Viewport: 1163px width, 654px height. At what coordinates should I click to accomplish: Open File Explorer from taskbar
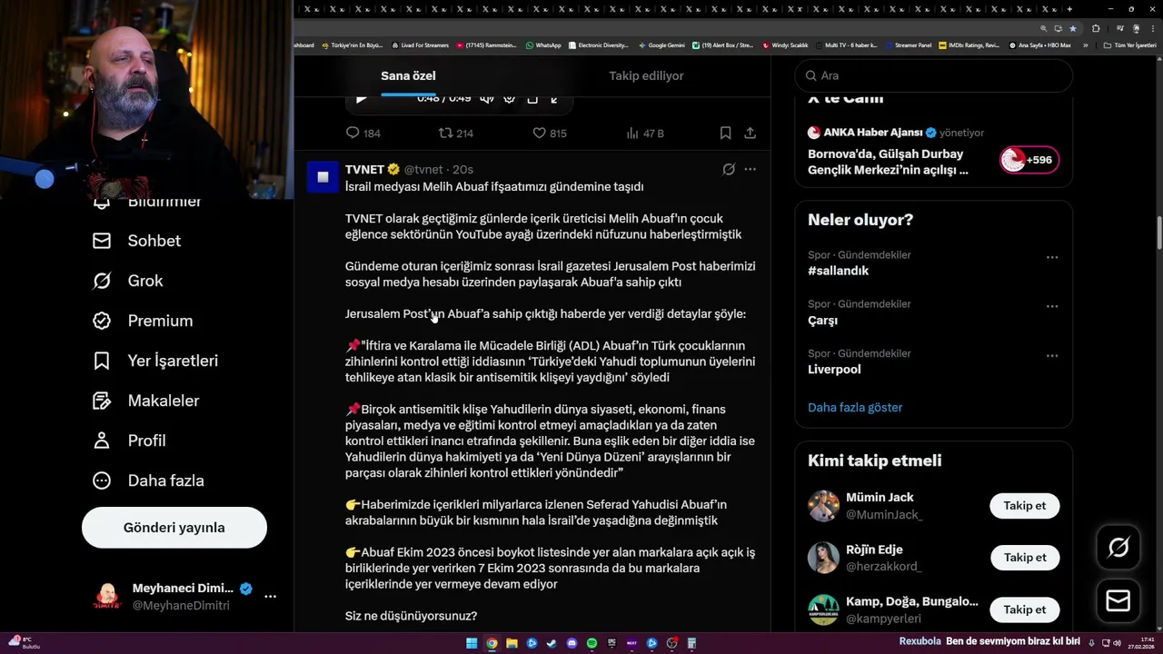coord(512,643)
